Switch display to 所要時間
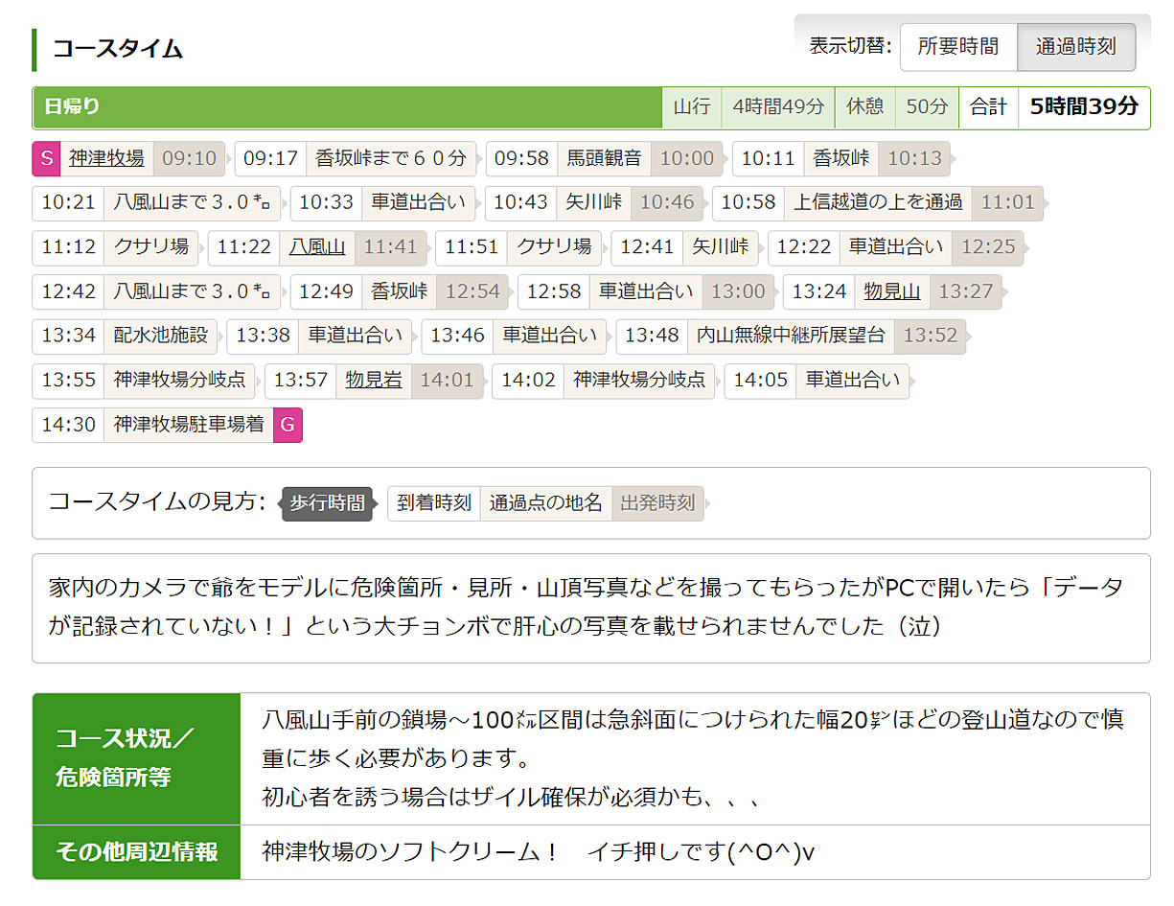Image resolution: width=1174 pixels, height=906 pixels. 957,47
